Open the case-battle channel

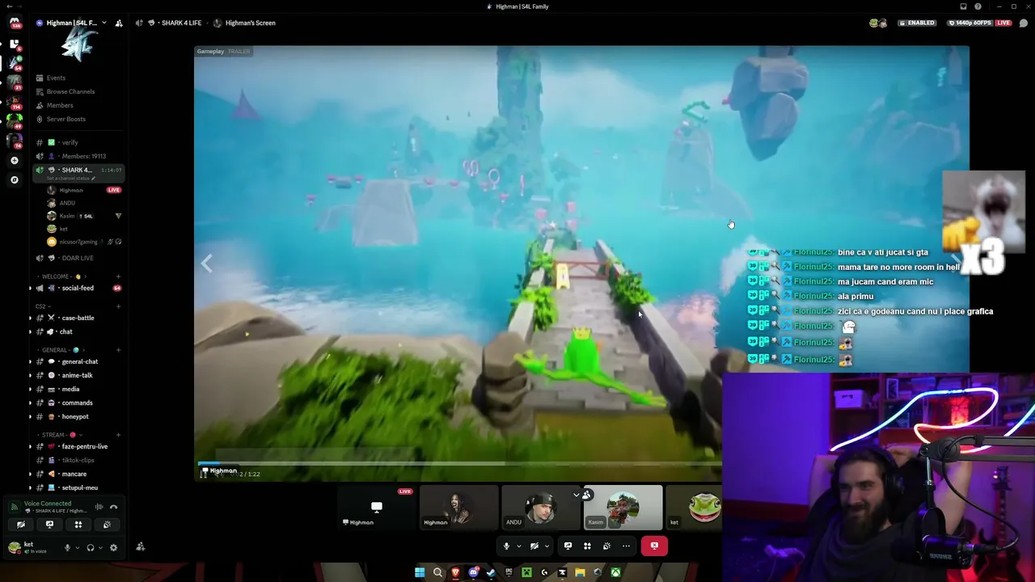pos(78,318)
